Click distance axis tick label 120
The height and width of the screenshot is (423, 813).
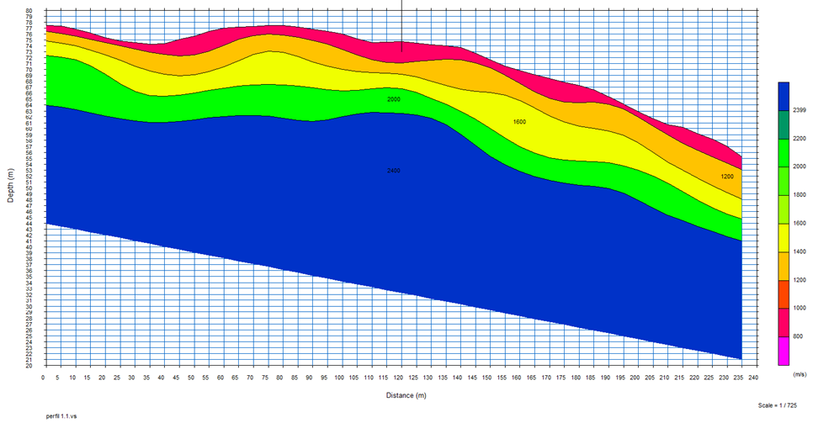click(399, 378)
